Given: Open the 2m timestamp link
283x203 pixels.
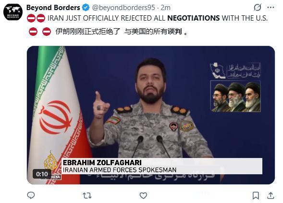Looking at the screenshot, I should tap(165, 8).
